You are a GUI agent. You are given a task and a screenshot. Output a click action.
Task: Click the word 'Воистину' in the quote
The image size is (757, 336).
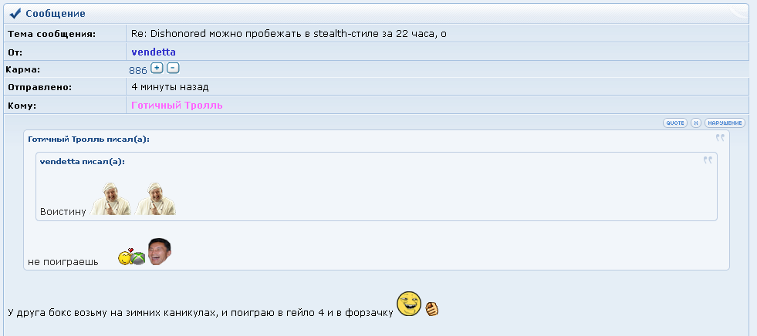tap(63, 212)
